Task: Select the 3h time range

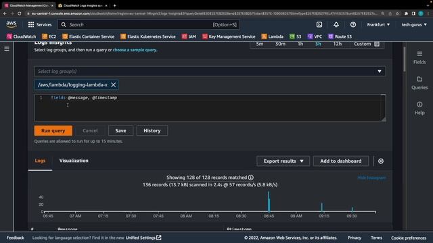Action: [318, 44]
